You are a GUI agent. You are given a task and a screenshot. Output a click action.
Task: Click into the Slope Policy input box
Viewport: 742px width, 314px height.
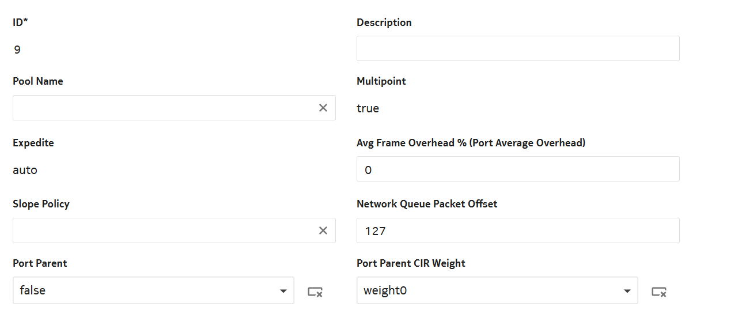click(x=161, y=230)
